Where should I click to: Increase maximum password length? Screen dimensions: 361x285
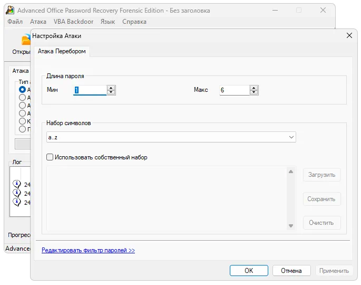coord(253,88)
